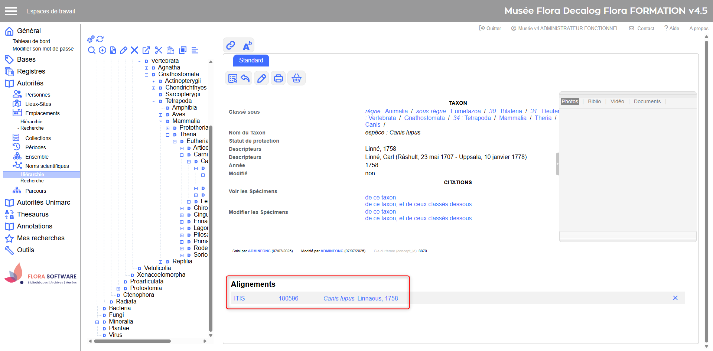Open the Documents tab in media panel
Image resolution: width=713 pixels, height=351 pixels.
647,101
